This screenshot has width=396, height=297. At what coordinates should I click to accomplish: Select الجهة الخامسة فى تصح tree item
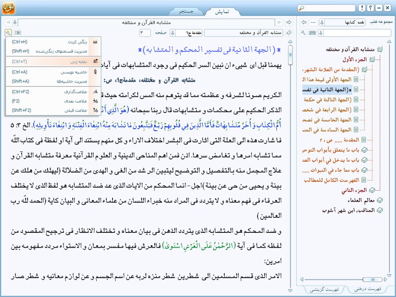[327, 120]
